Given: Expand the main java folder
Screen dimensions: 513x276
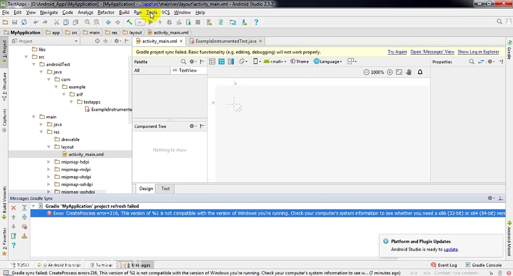Looking at the screenshot, I should point(41,125).
